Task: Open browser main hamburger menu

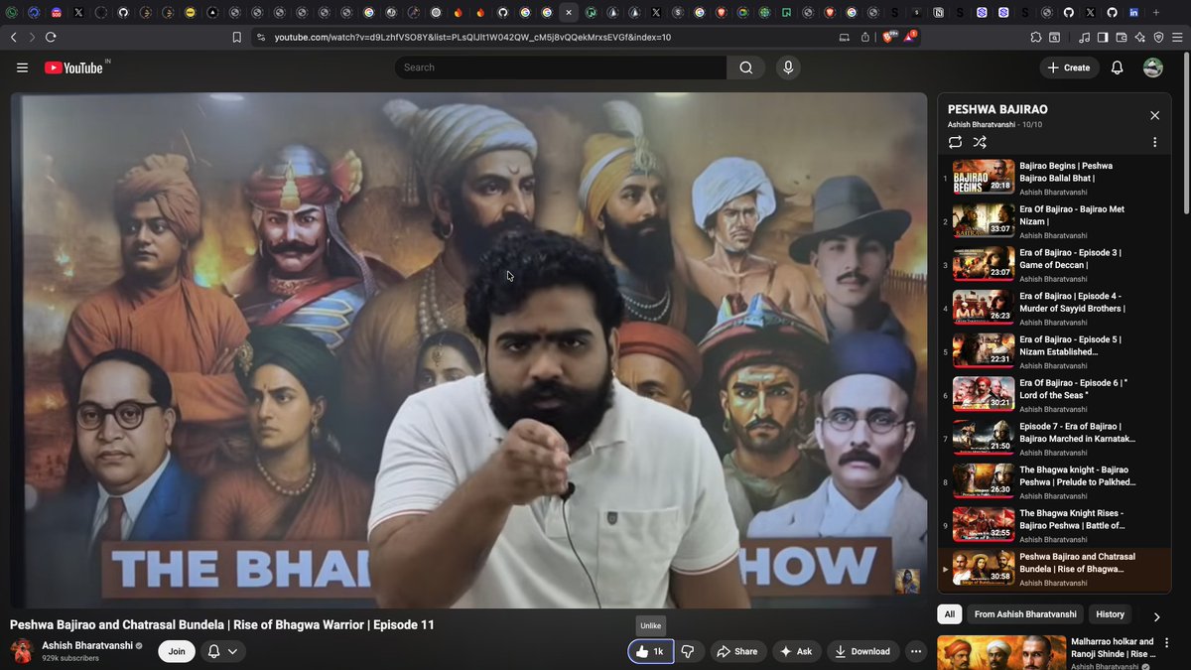Action: (x=1178, y=37)
